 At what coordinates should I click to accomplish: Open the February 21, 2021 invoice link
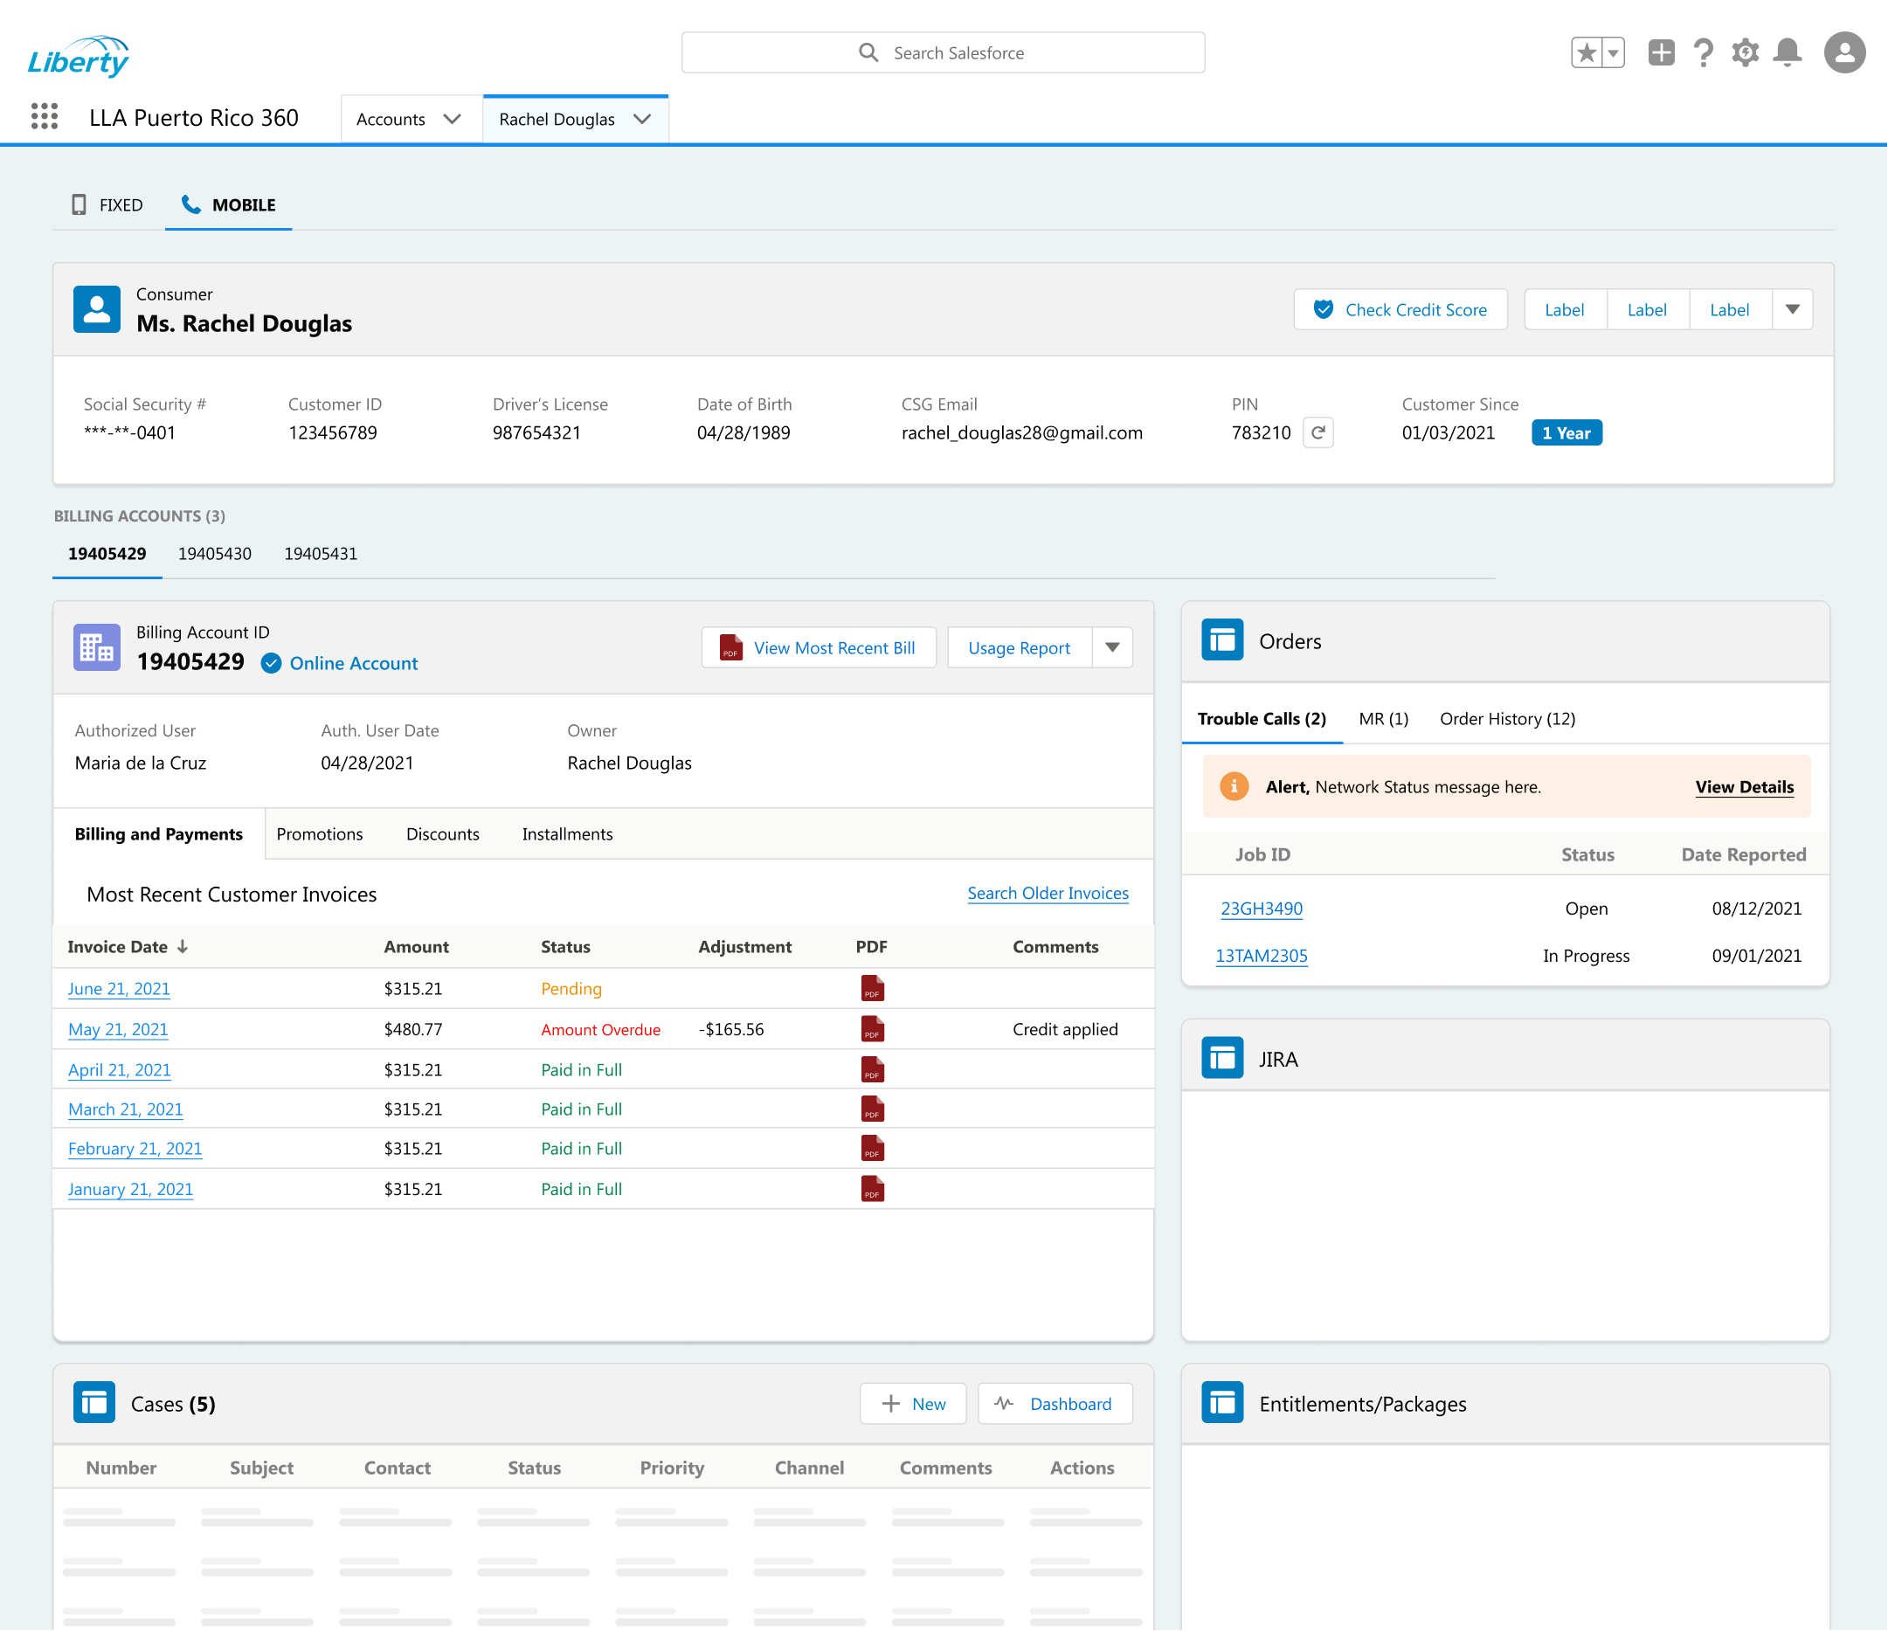point(135,1149)
